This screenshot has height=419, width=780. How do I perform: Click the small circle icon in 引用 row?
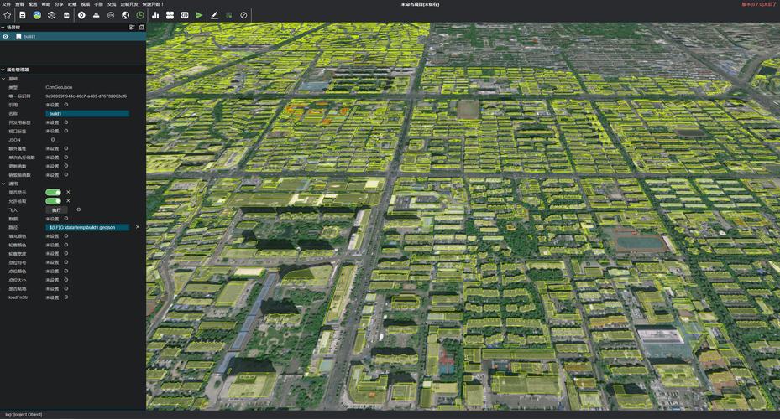pos(66,105)
